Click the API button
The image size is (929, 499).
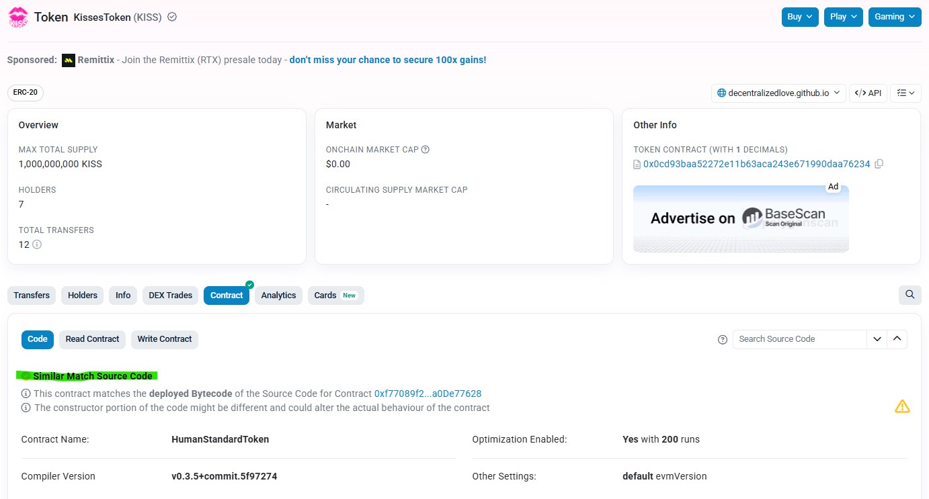868,93
